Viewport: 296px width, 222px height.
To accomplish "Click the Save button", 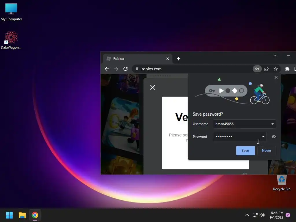I will pyautogui.click(x=245, y=151).
